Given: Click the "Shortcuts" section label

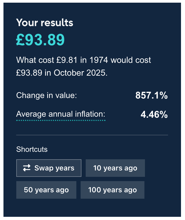Looking at the screenshot, I should [x=32, y=149].
